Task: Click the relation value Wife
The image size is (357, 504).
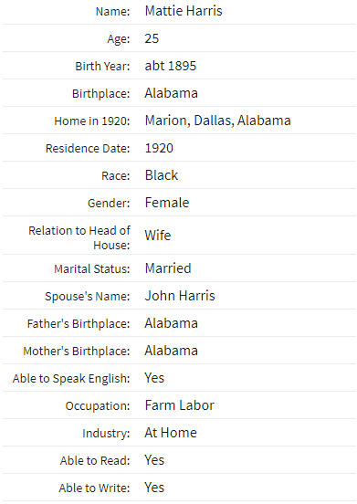Action: [x=158, y=236]
